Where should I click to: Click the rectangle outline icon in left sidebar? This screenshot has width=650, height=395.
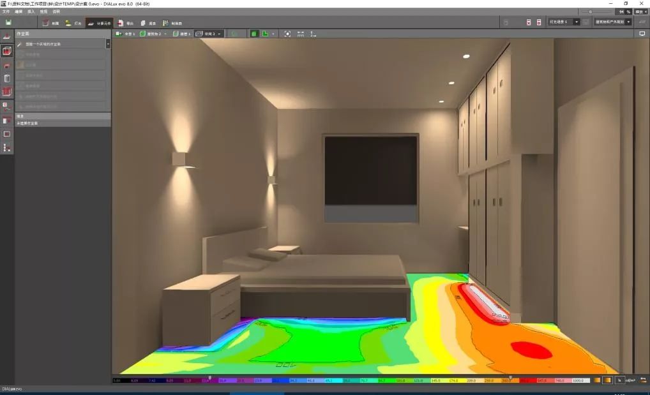(x=7, y=134)
